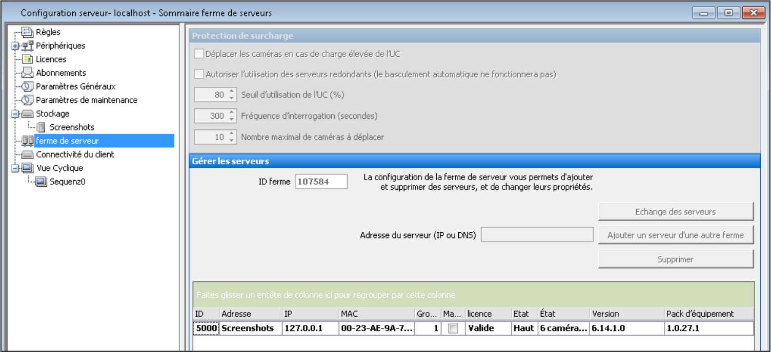This screenshot has height=352, width=771.
Task: Click the 00-23-AE-9A-7... MAC cell
Action: (x=376, y=328)
